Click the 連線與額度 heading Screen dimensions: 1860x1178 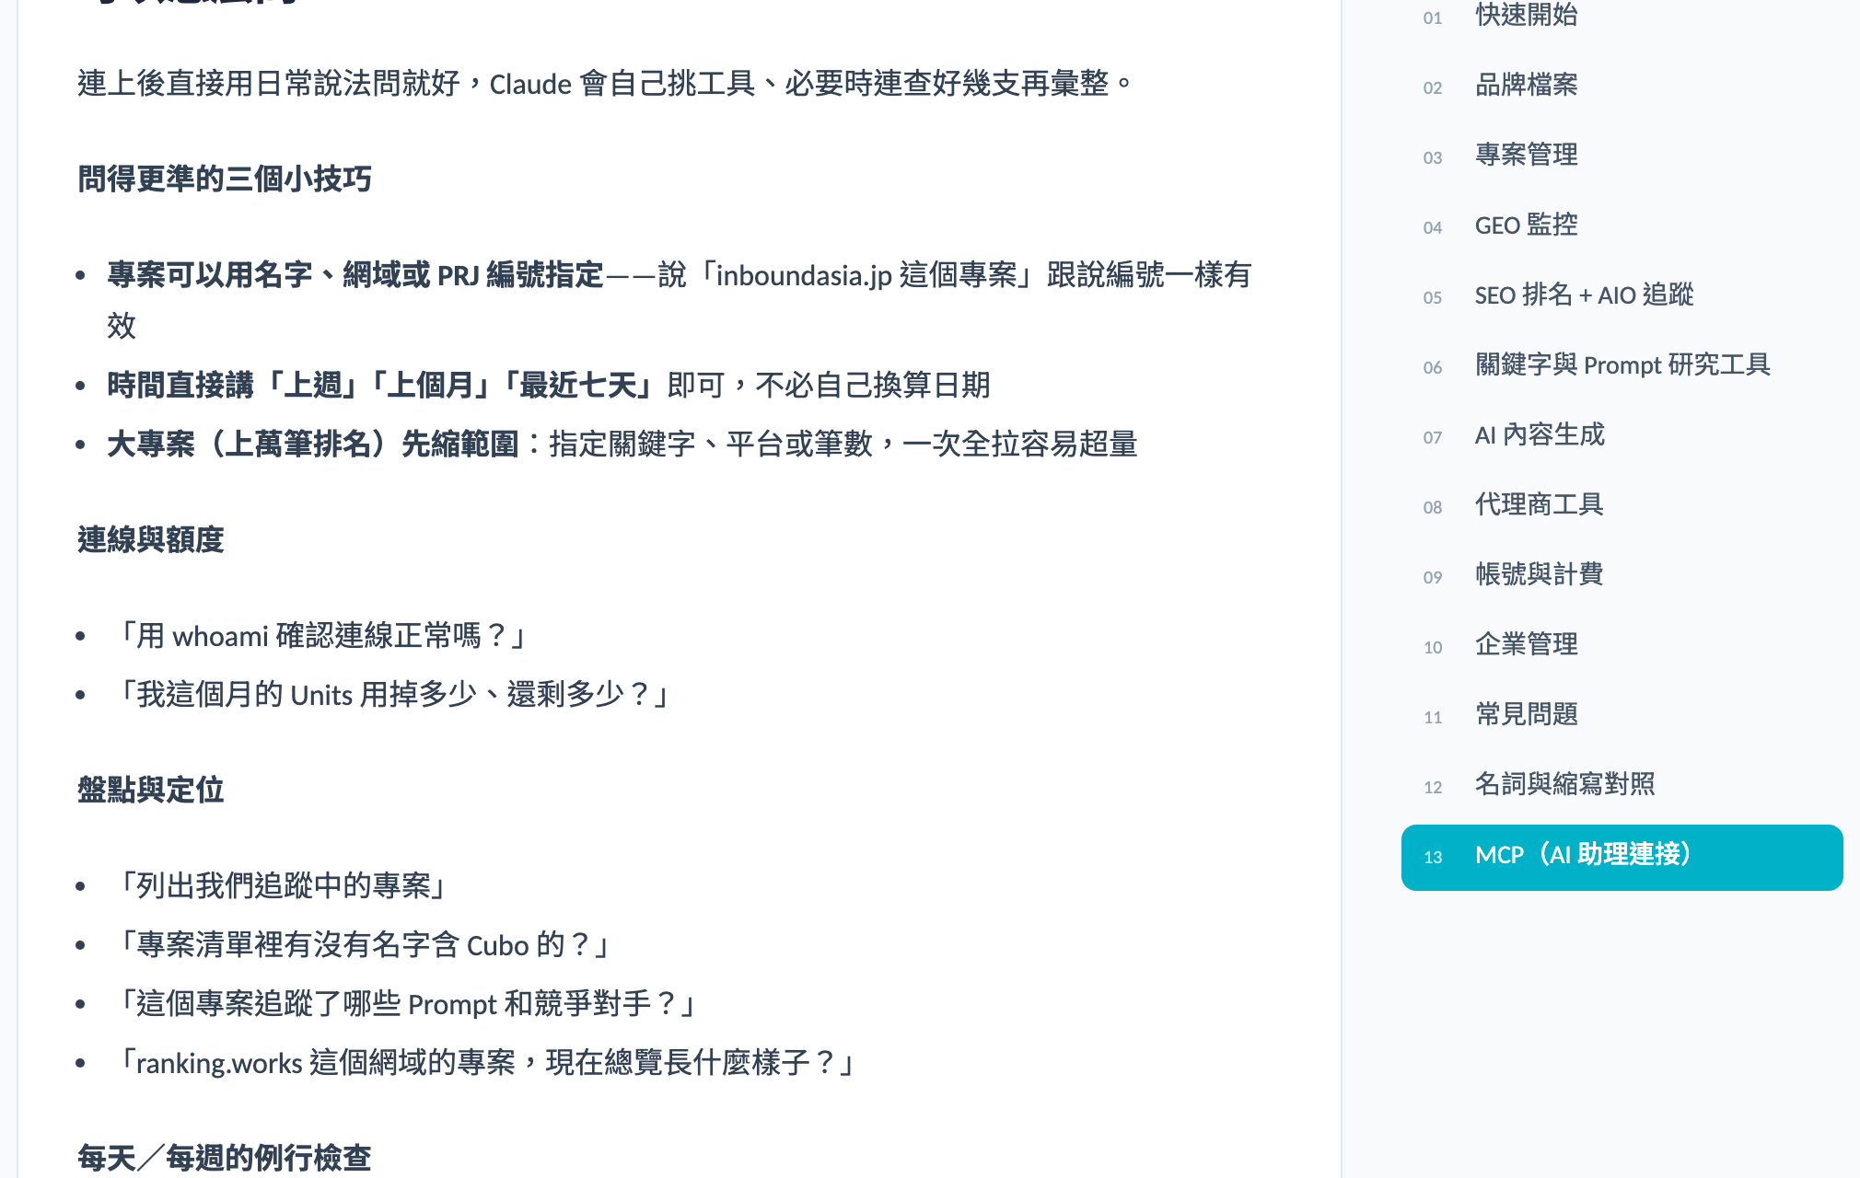point(151,540)
